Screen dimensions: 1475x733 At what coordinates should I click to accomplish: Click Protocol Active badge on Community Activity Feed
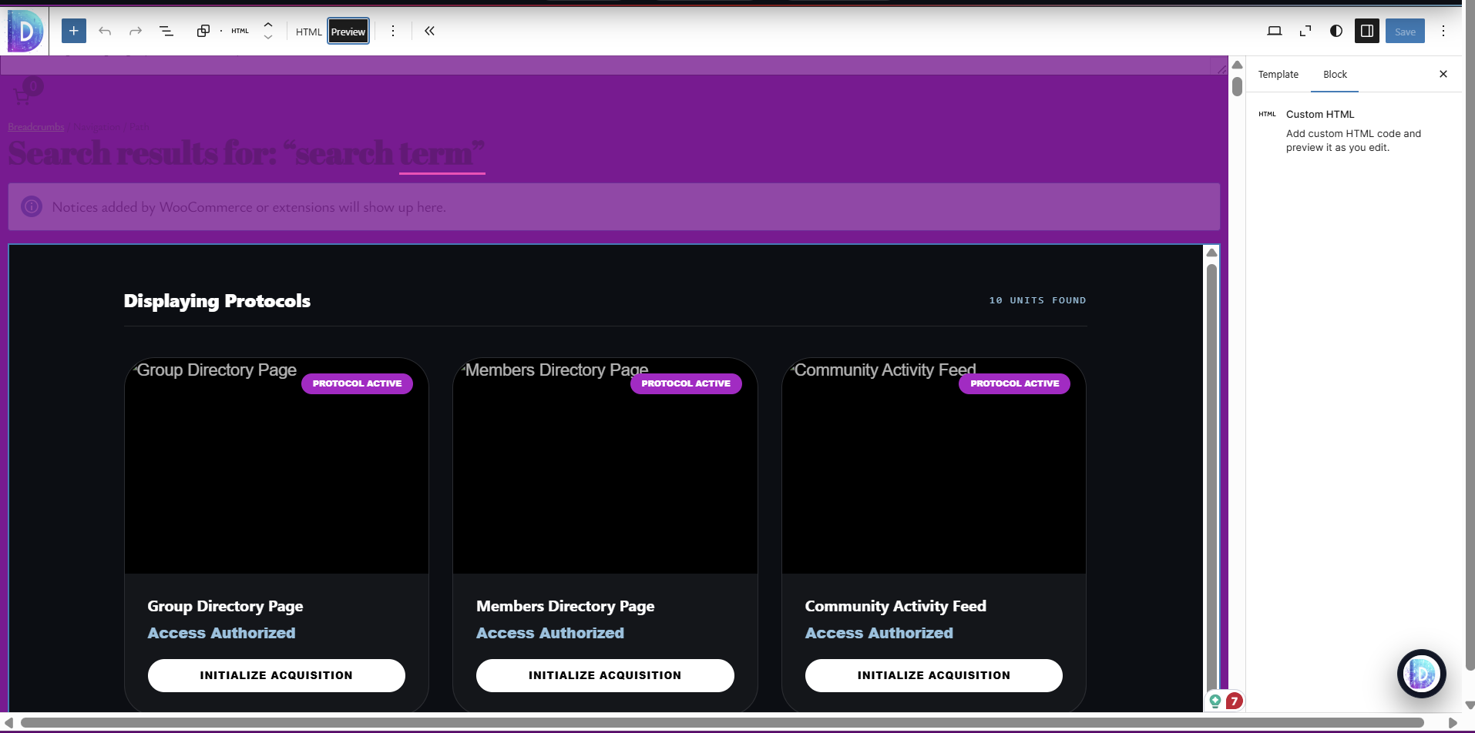[1014, 383]
